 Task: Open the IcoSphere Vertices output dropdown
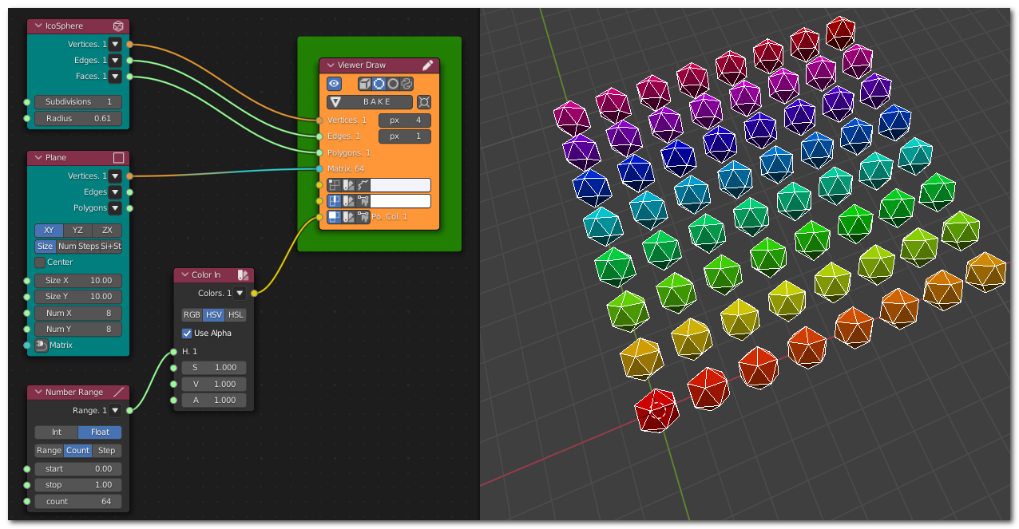coord(115,45)
